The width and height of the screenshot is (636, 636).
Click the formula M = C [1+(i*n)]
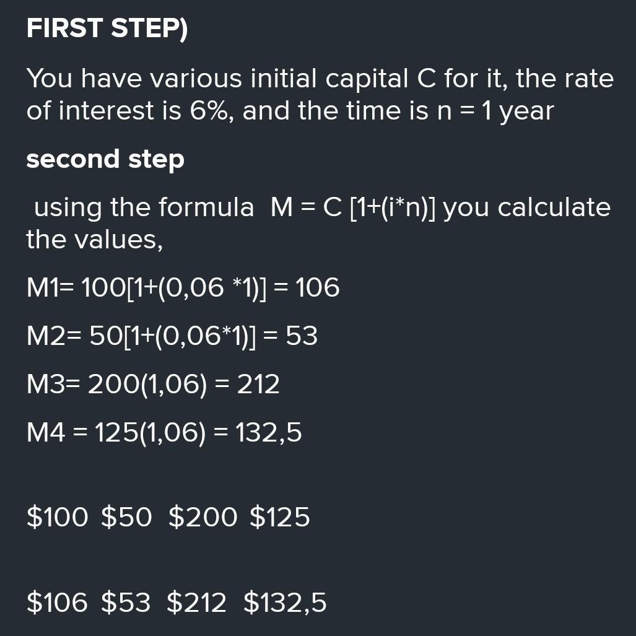[x=352, y=207]
